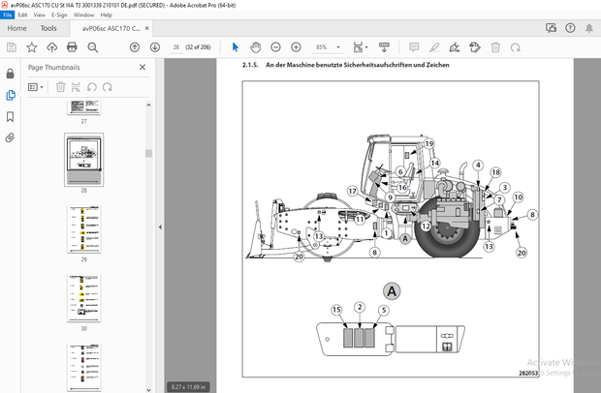Click the rotate redo icon in toolbar
Viewport: 601px width, 393px height.
pyautogui.click(x=516, y=47)
